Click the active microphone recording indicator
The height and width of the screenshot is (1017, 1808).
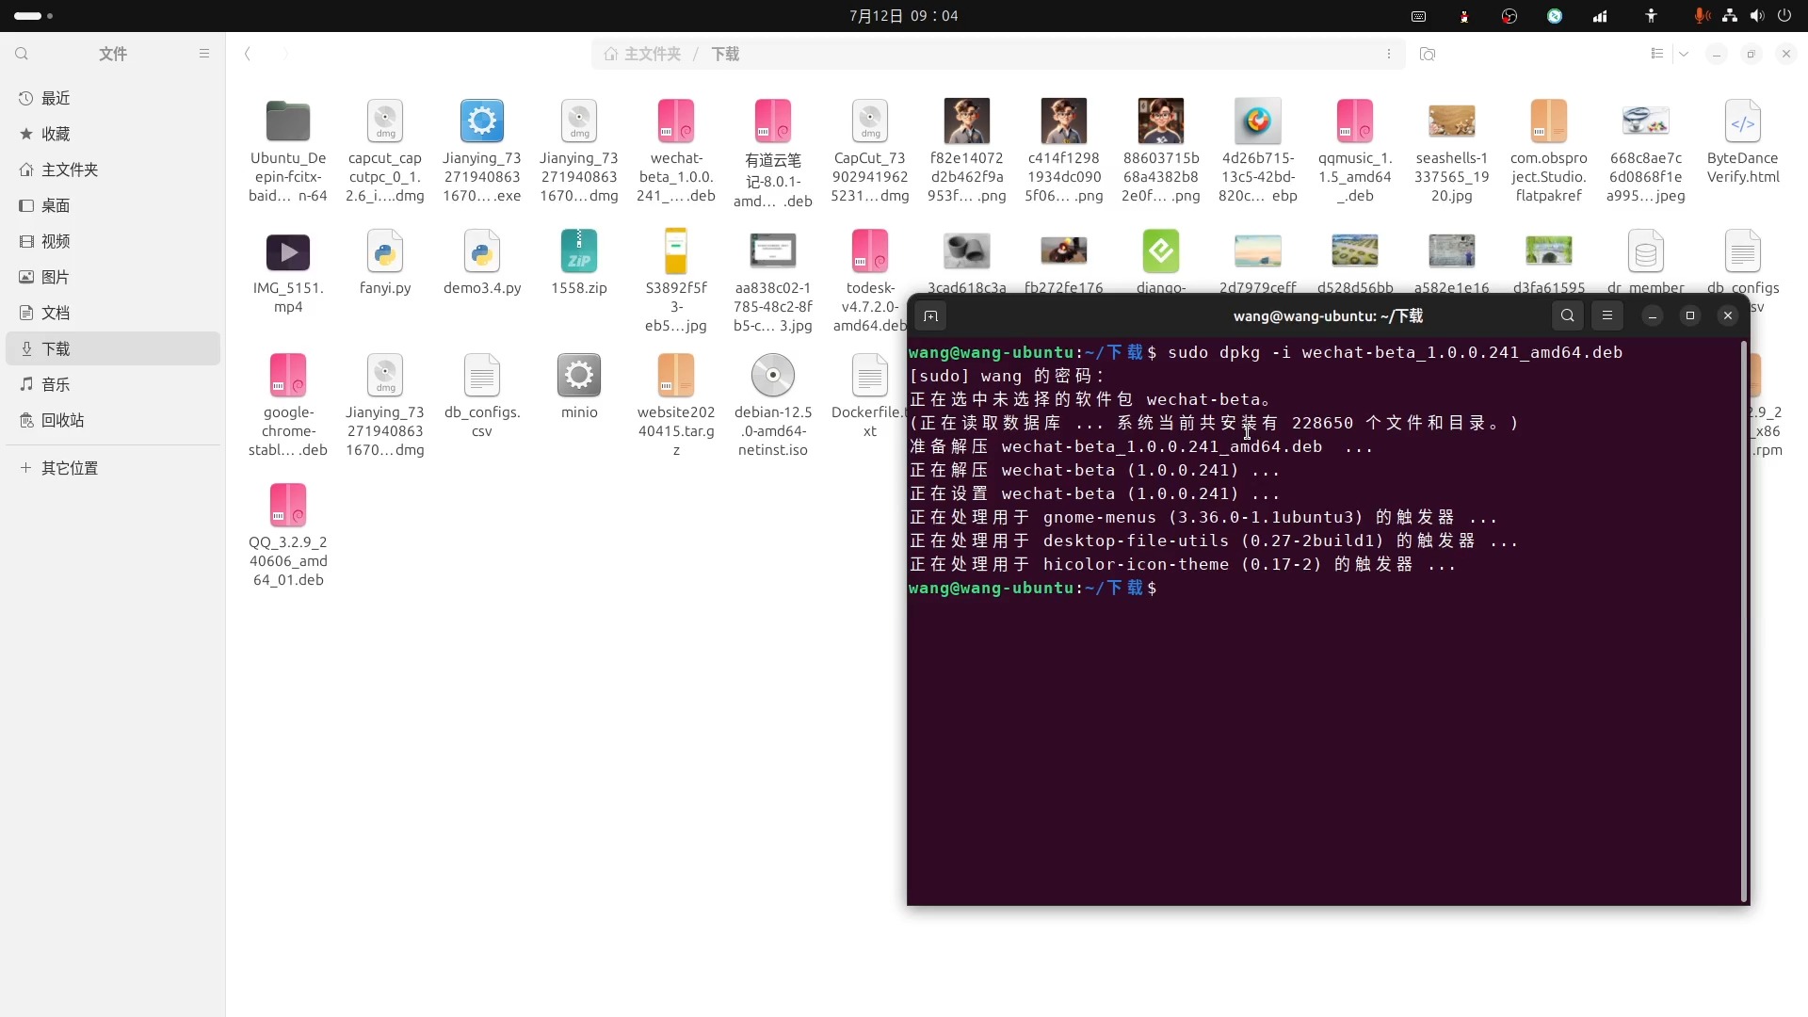pyautogui.click(x=1701, y=16)
